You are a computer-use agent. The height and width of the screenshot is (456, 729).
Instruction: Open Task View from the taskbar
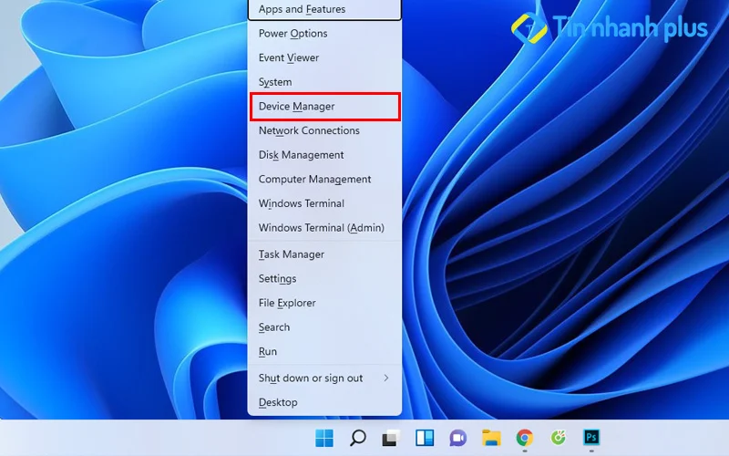[391, 439]
